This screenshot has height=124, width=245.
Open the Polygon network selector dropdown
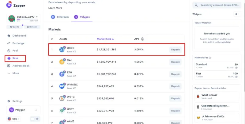[23, 110]
